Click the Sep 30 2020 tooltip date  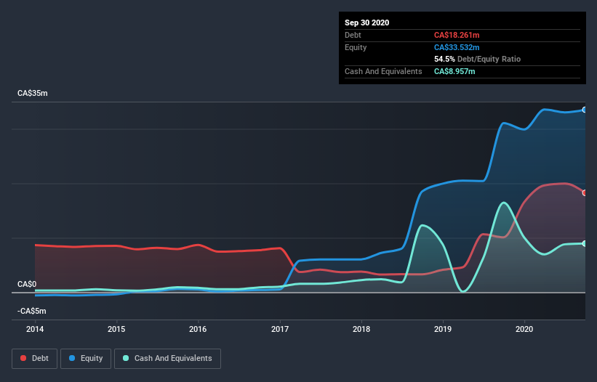pyautogui.click(x=367, y=23)
